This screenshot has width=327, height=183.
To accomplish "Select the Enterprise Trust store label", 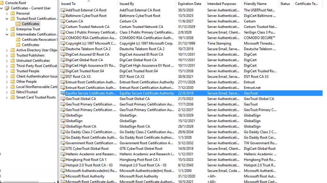I will tap(28, 29).
